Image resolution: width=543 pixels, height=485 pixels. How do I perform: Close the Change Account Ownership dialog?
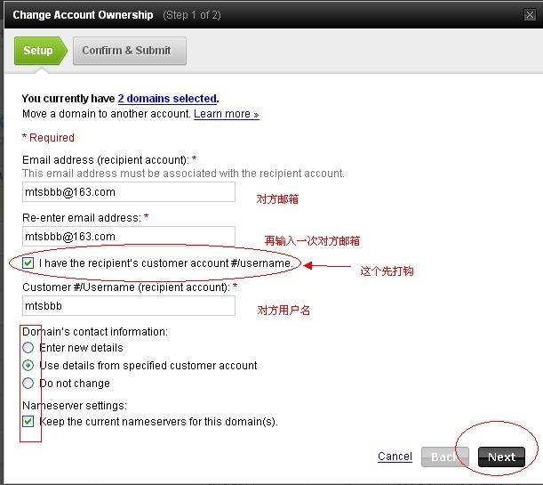coord(530,15)
